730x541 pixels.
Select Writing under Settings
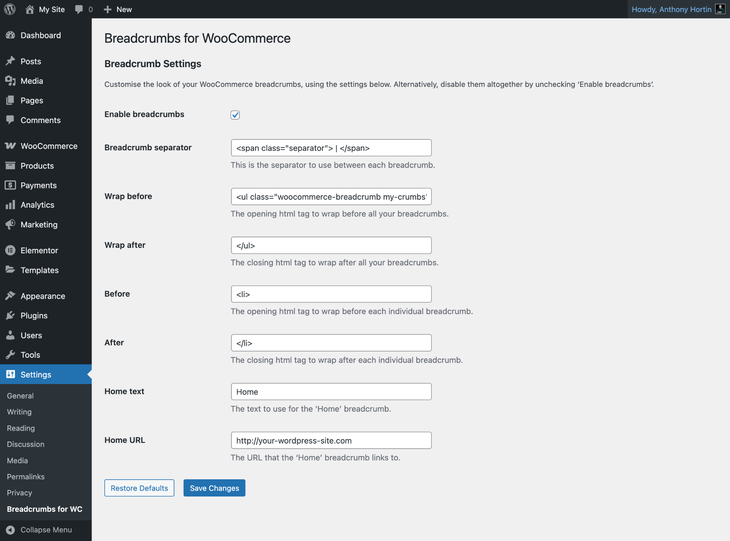point(19,412)
